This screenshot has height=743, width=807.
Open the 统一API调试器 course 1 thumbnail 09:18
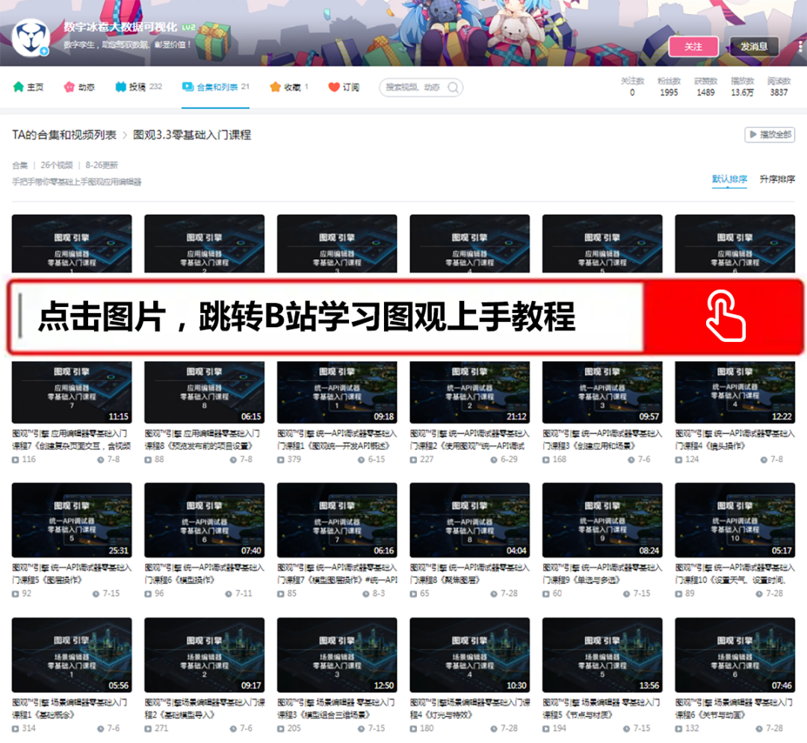[337, 392]
